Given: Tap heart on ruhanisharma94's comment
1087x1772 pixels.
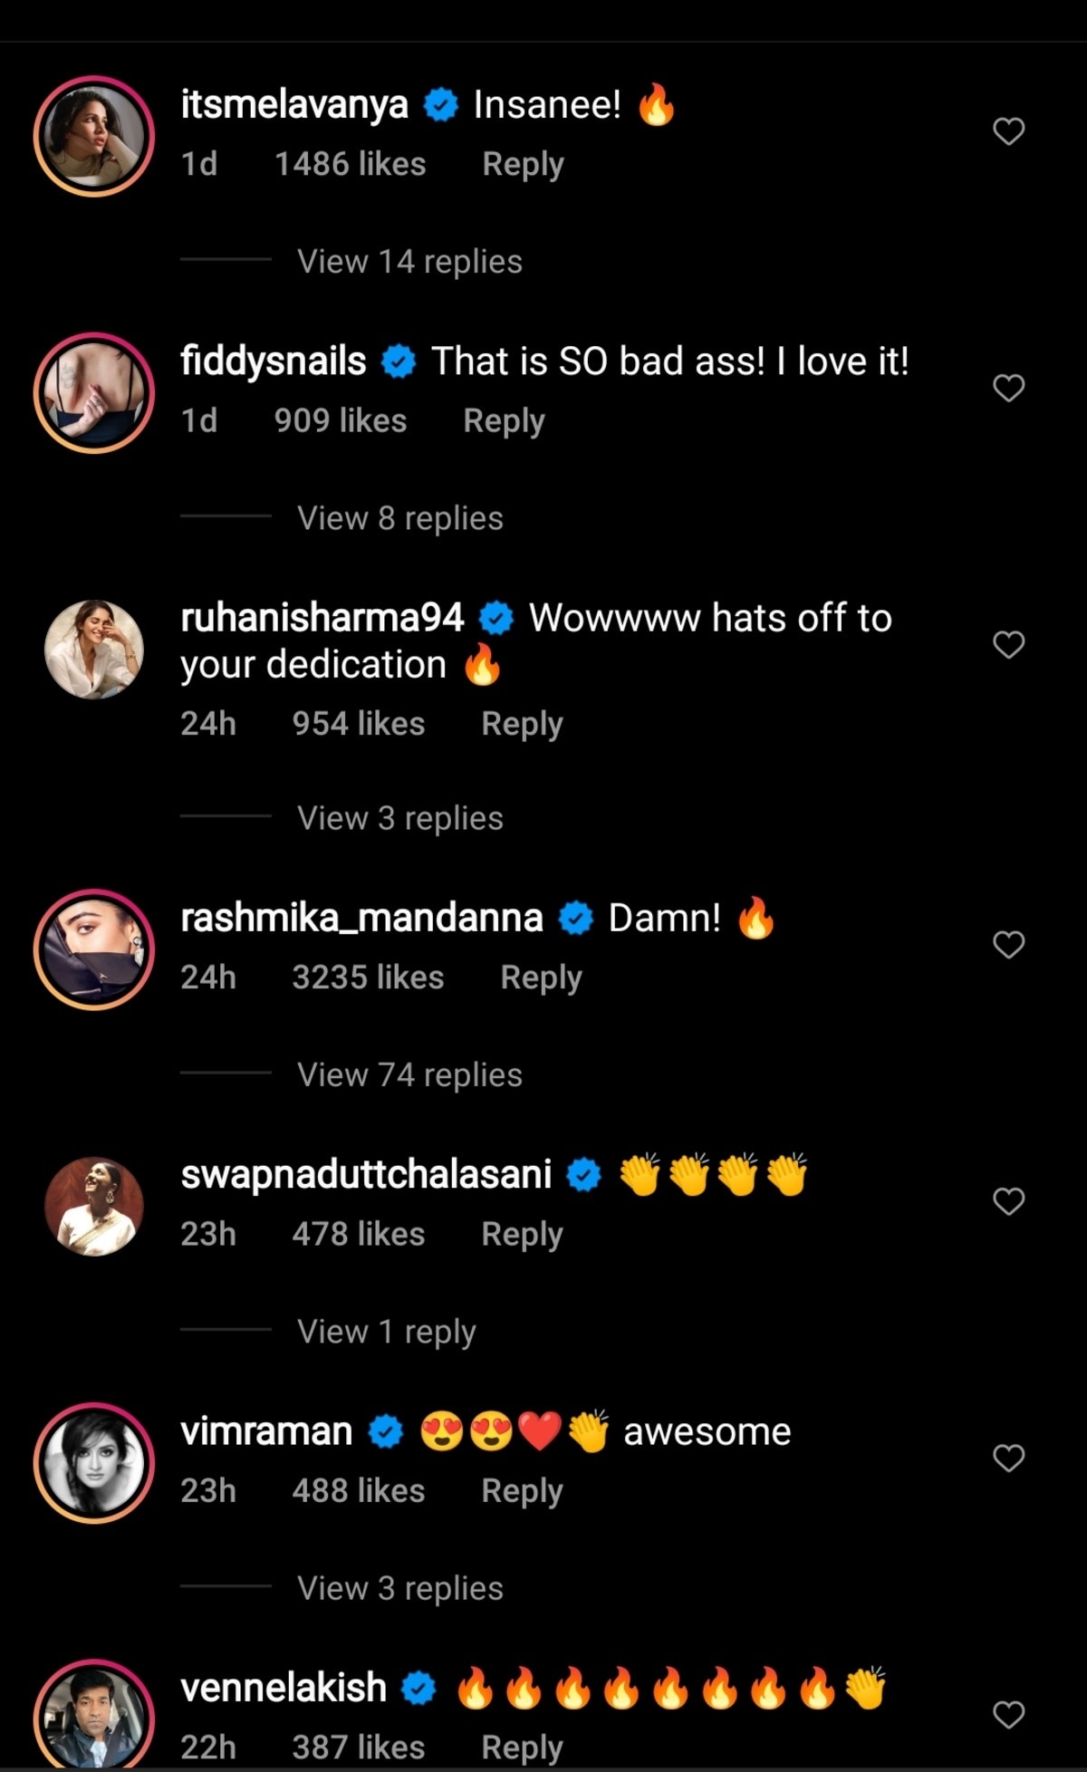Looking at the screenshot, I should click(x=1008, y=645).
